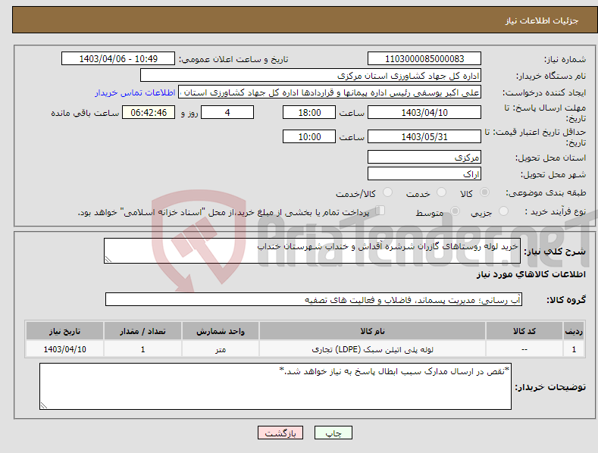Image resolution: width=598 pixels, height=453 pixels.
Task: Click the remaining days field showing 4
Action: 227,112
